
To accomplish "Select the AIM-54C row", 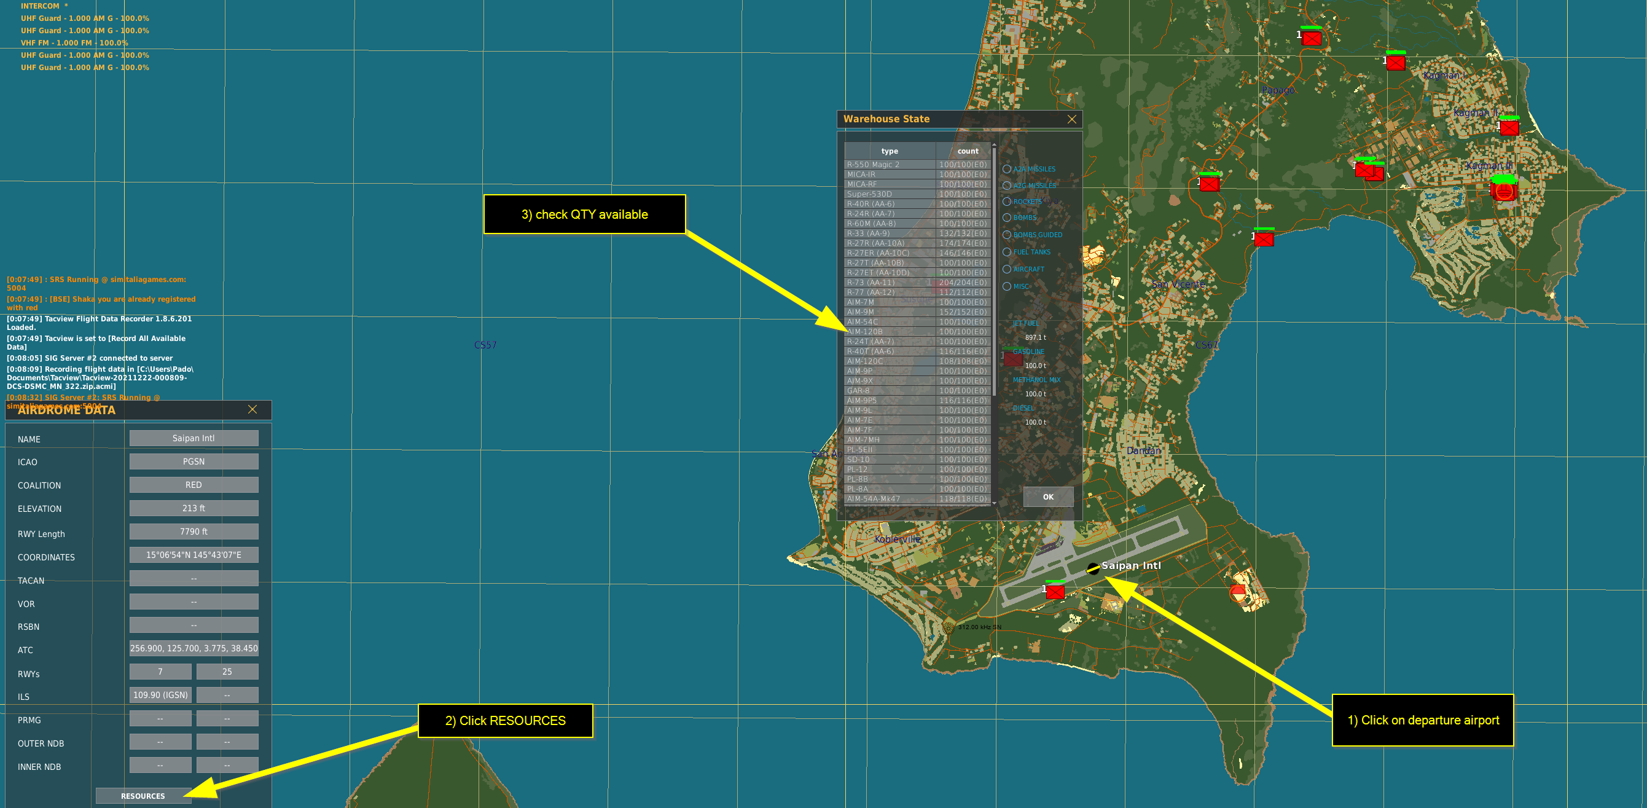I will click(917, 322).
